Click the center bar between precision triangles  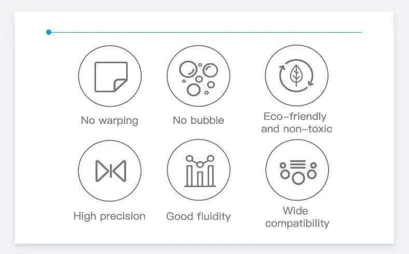[111, 171]
